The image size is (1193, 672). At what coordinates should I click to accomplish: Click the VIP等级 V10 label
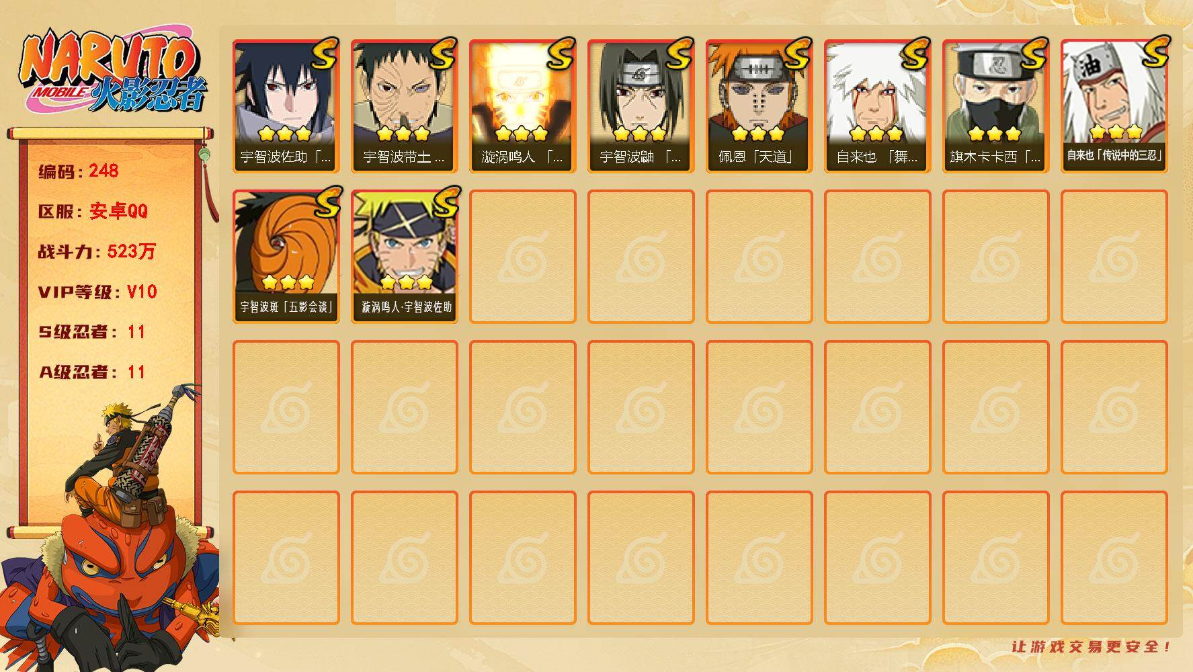coord(97,292)
